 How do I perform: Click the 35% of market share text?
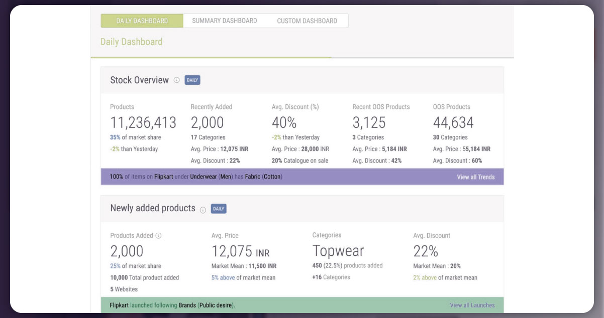136,137
